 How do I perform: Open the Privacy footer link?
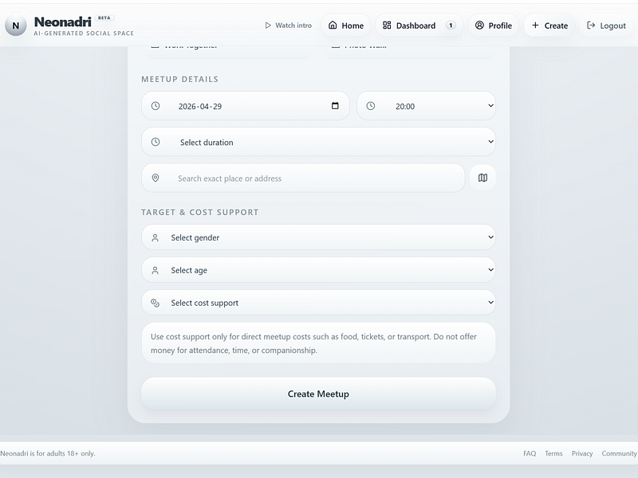pos(582,453)
